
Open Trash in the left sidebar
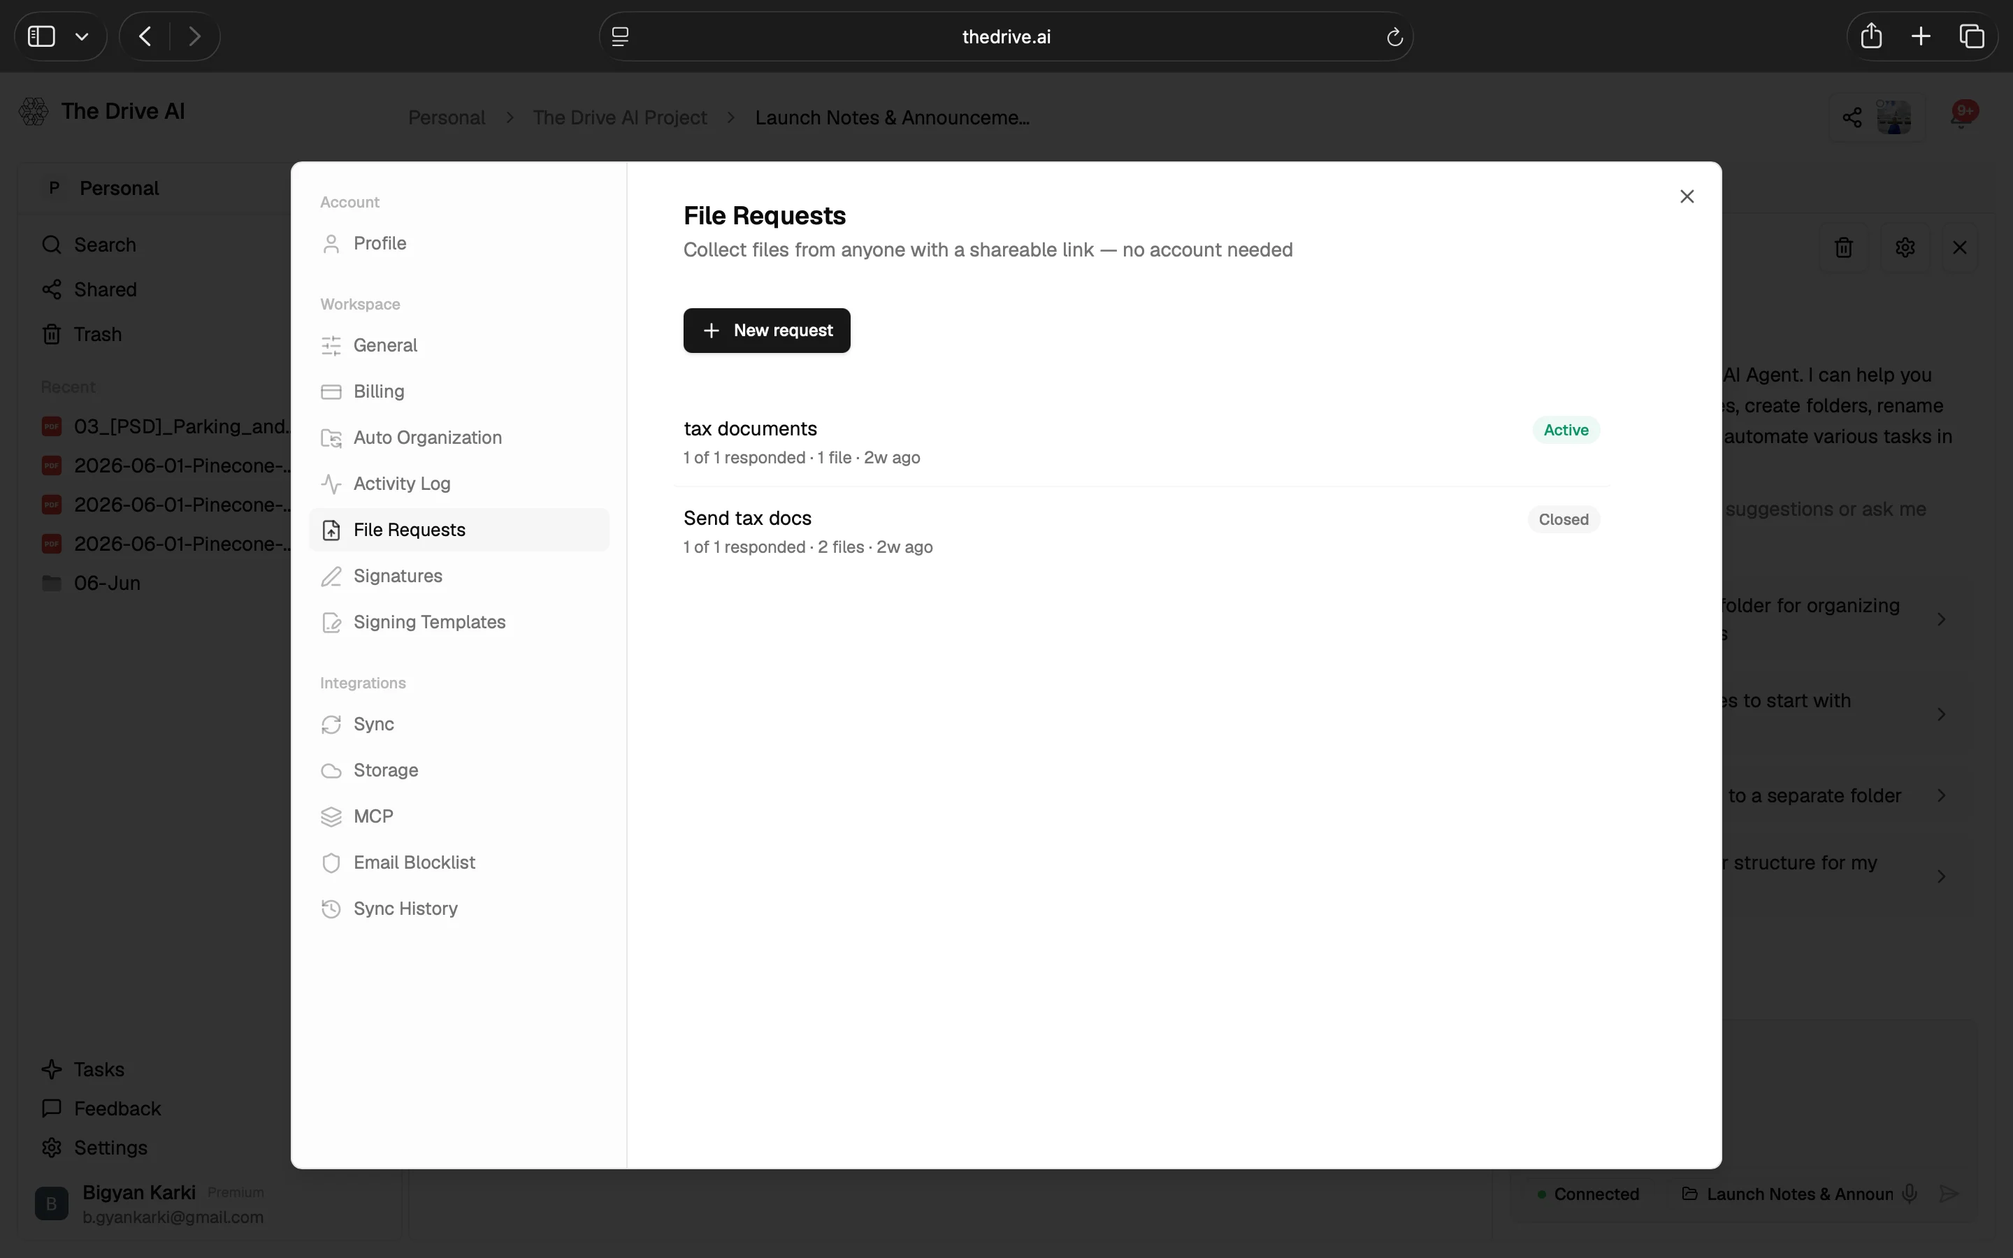pos(97,335)
